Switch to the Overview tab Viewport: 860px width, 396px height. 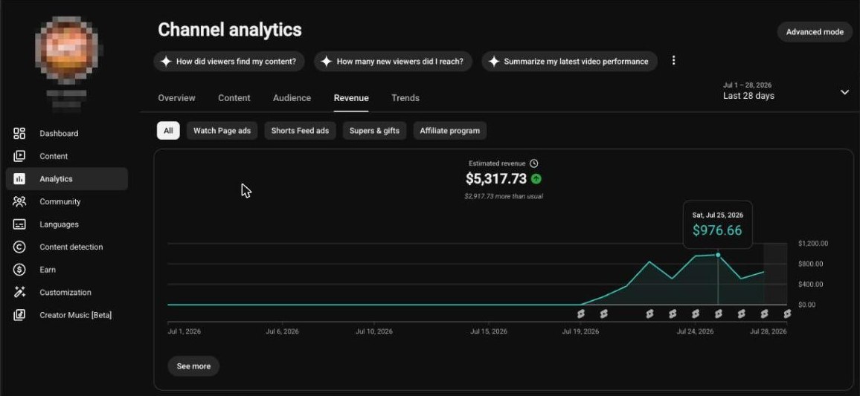[x=176, y=98]
